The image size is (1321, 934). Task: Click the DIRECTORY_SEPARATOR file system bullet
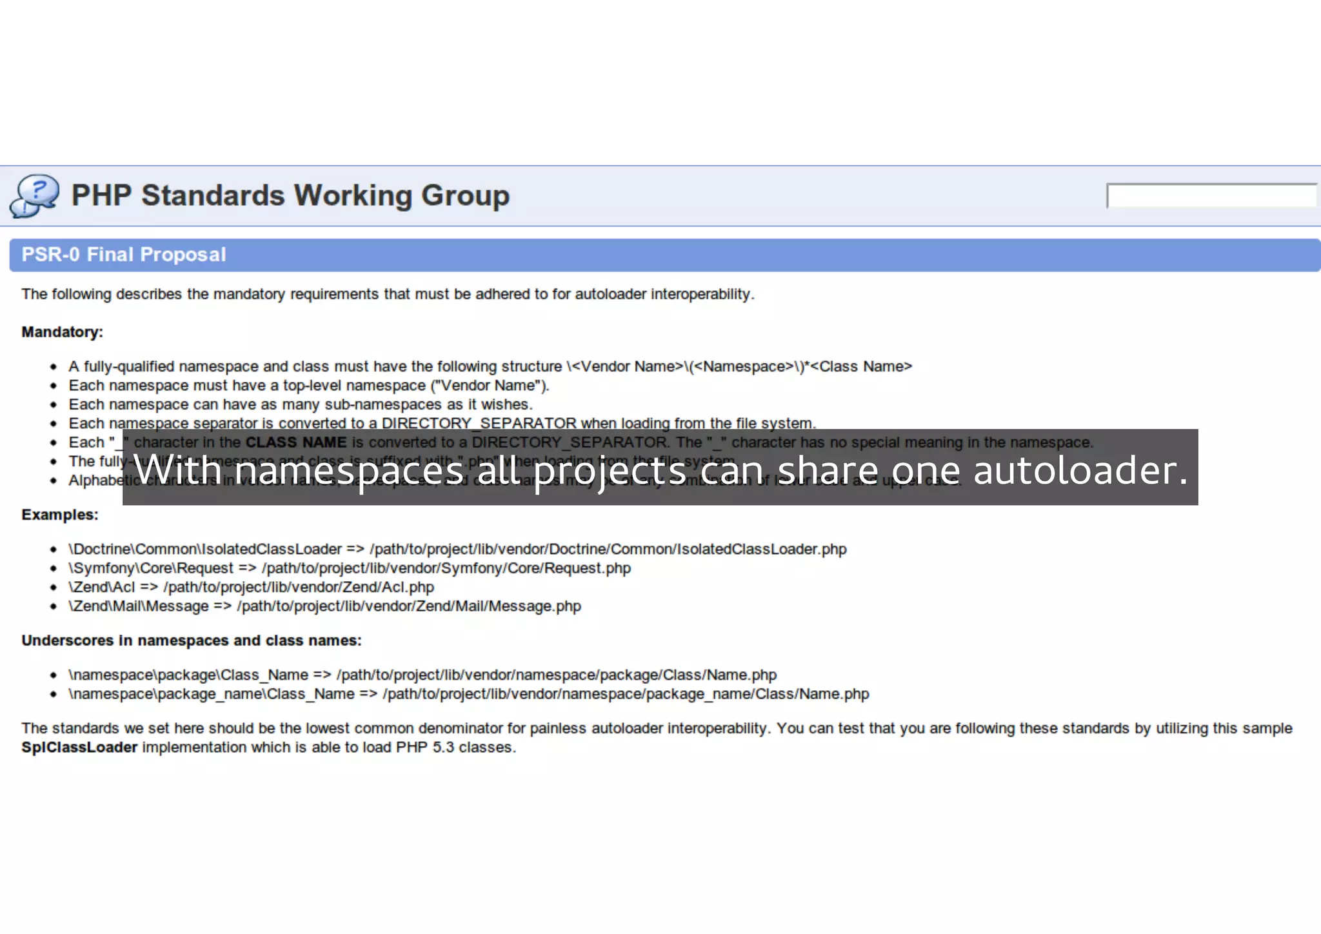click(442, 422)
